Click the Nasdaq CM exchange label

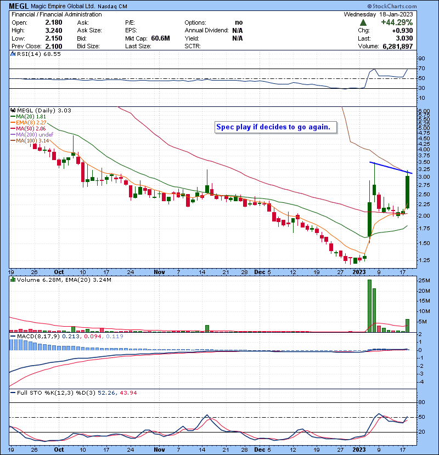112,7
